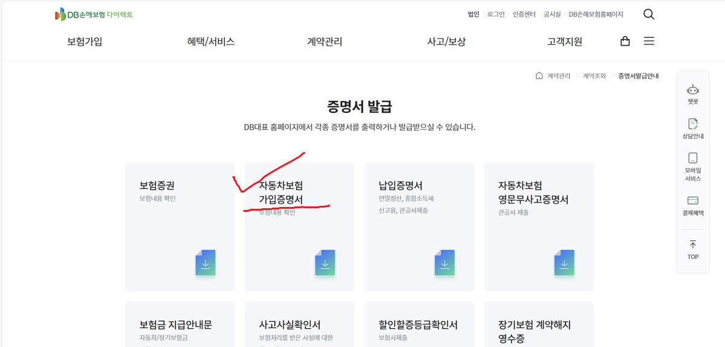Image resolution: width=725 pixels, height=347 pixels.
Task: Select the 법인 top link
Action: 473,14
